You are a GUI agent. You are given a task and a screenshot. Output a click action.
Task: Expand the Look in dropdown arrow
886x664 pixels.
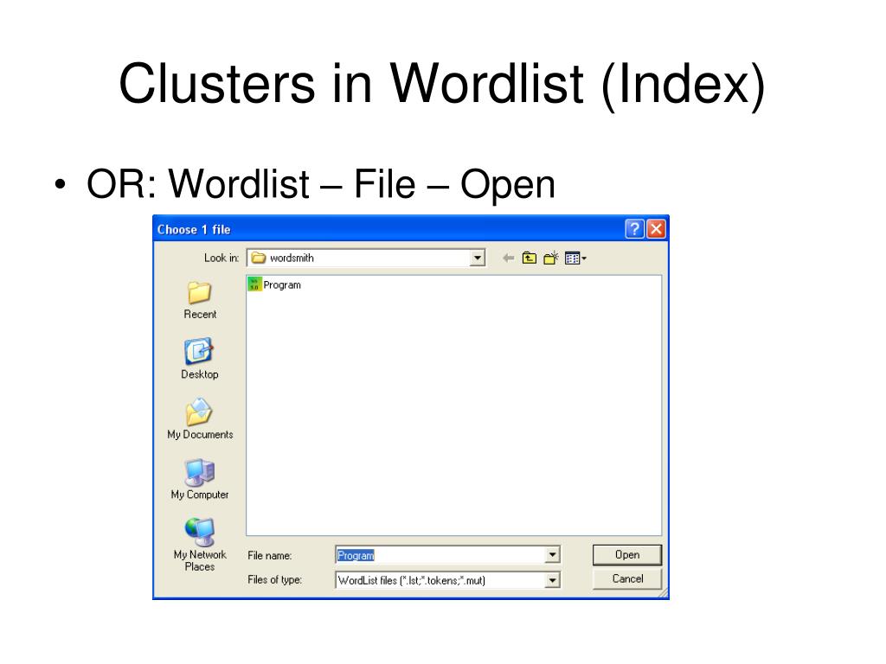coord(478,258)
